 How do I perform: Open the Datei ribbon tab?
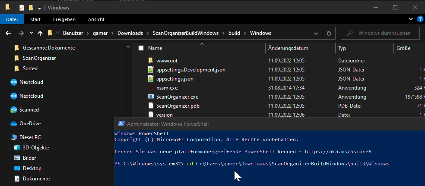(x=12, y=19)
